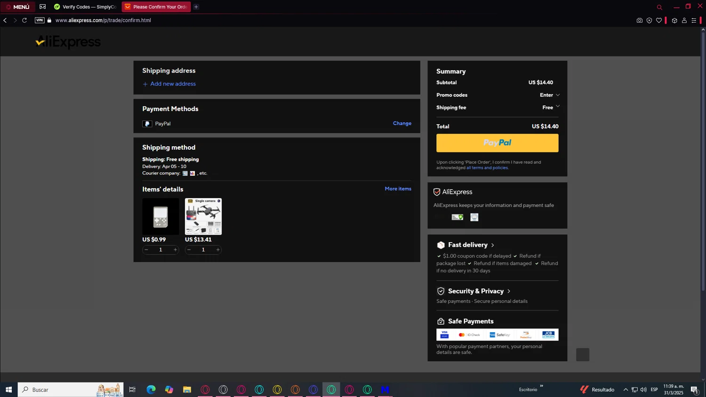706x397 pixels.
Task: Toggle the VPN badge in address bar
Action: pyautogui.click(x=40, y=20)
